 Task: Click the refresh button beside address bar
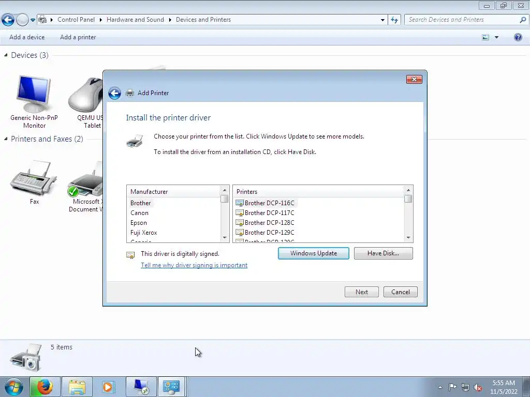394,20
